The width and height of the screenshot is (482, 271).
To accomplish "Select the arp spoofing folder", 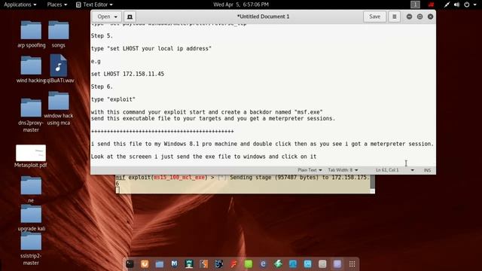I will point(31,35).
